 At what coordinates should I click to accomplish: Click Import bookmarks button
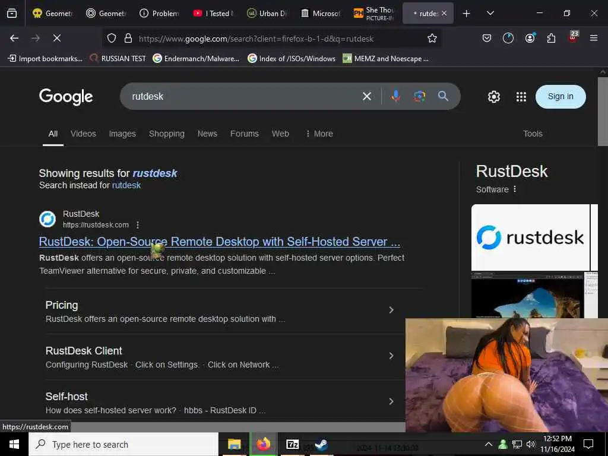pos(45,59)
